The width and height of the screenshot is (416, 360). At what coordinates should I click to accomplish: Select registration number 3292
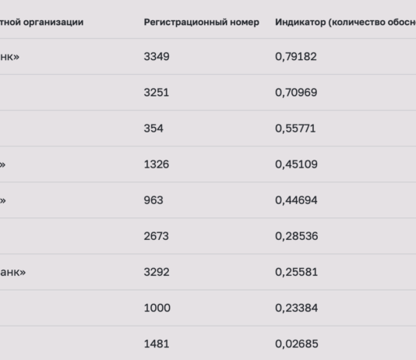157,272
